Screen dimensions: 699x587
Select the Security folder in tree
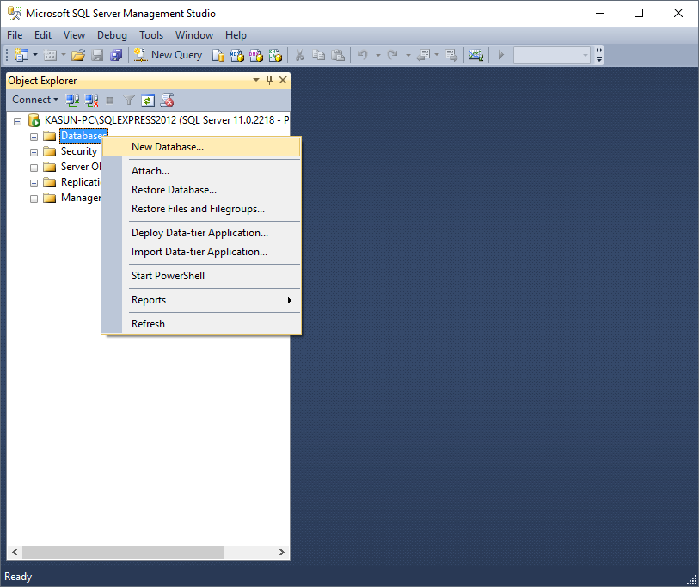pos(79,151)
